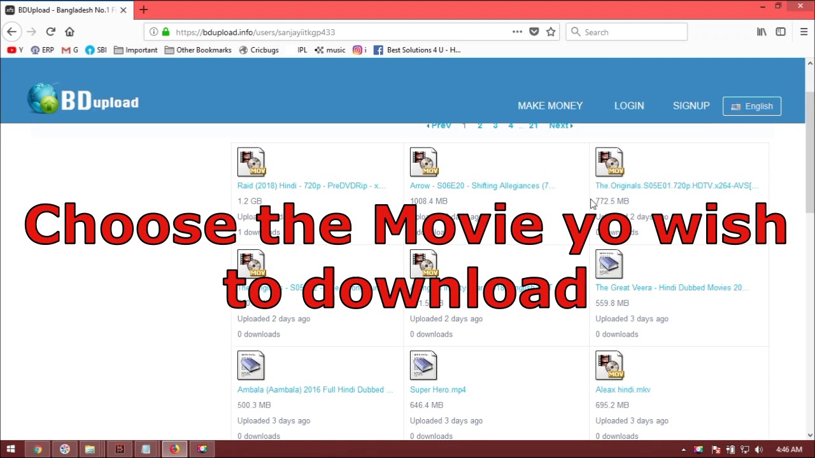The width and height of the screenshot is (815, 458).
Task: Click MOV icon above Arrow S06E20
Action: (424, 162)
